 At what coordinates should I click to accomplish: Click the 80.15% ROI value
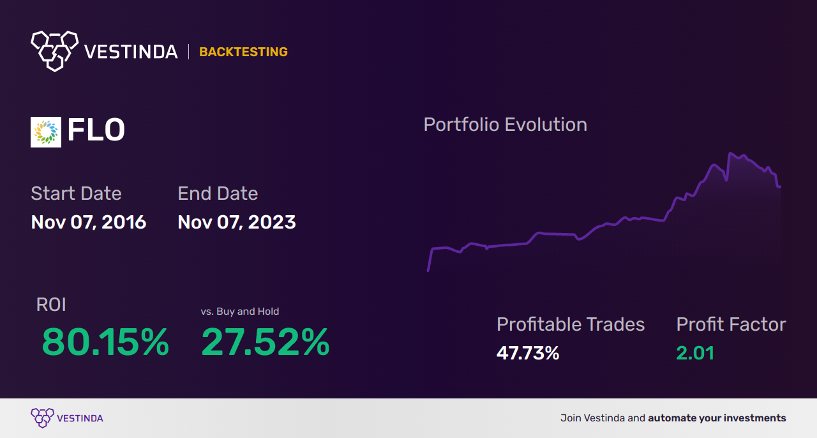coord(105,342)
